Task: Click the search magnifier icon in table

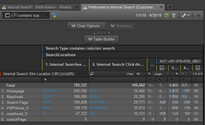Action: point(92,74)
